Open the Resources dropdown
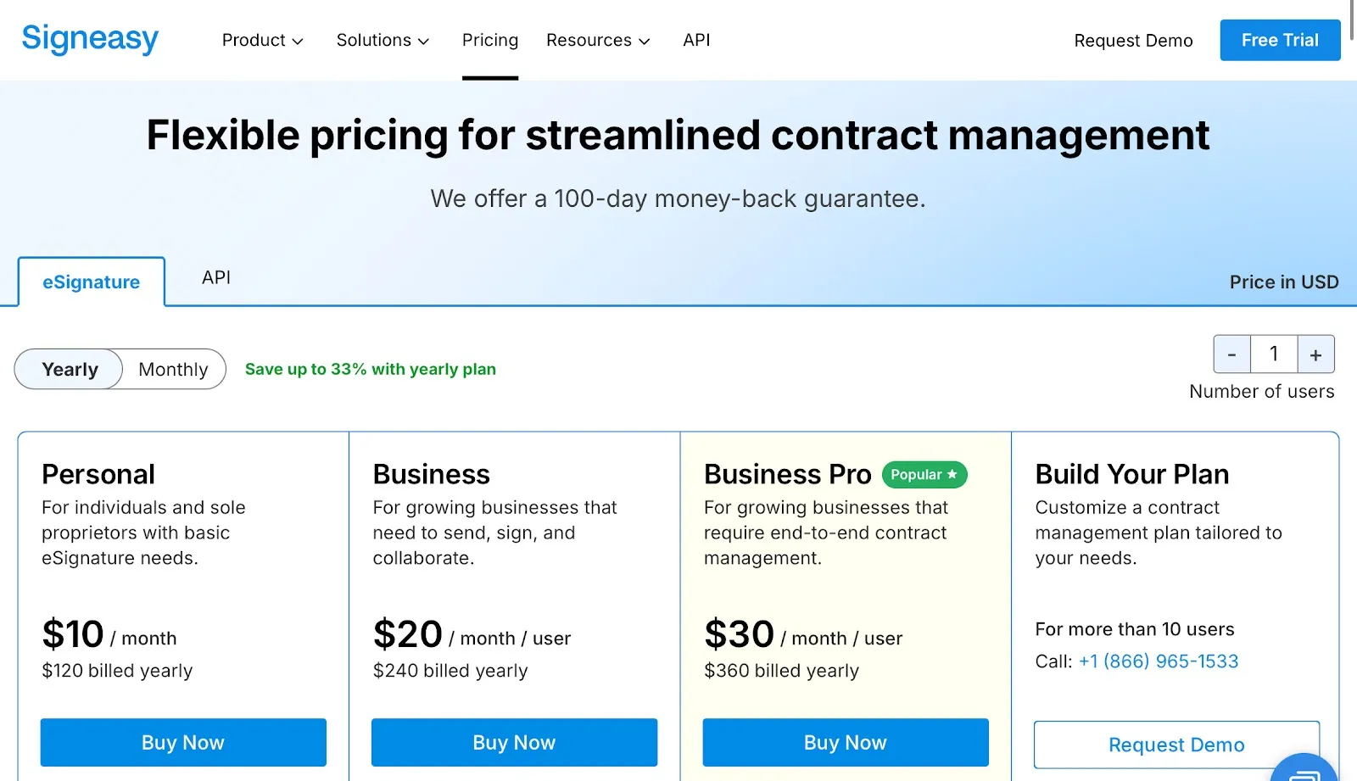Viewport: 1357px width, 781px height. [597, 40]
